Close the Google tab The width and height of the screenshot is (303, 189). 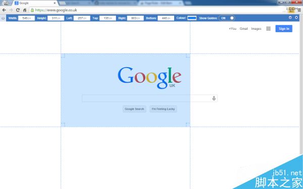click(x=55, y=3)
